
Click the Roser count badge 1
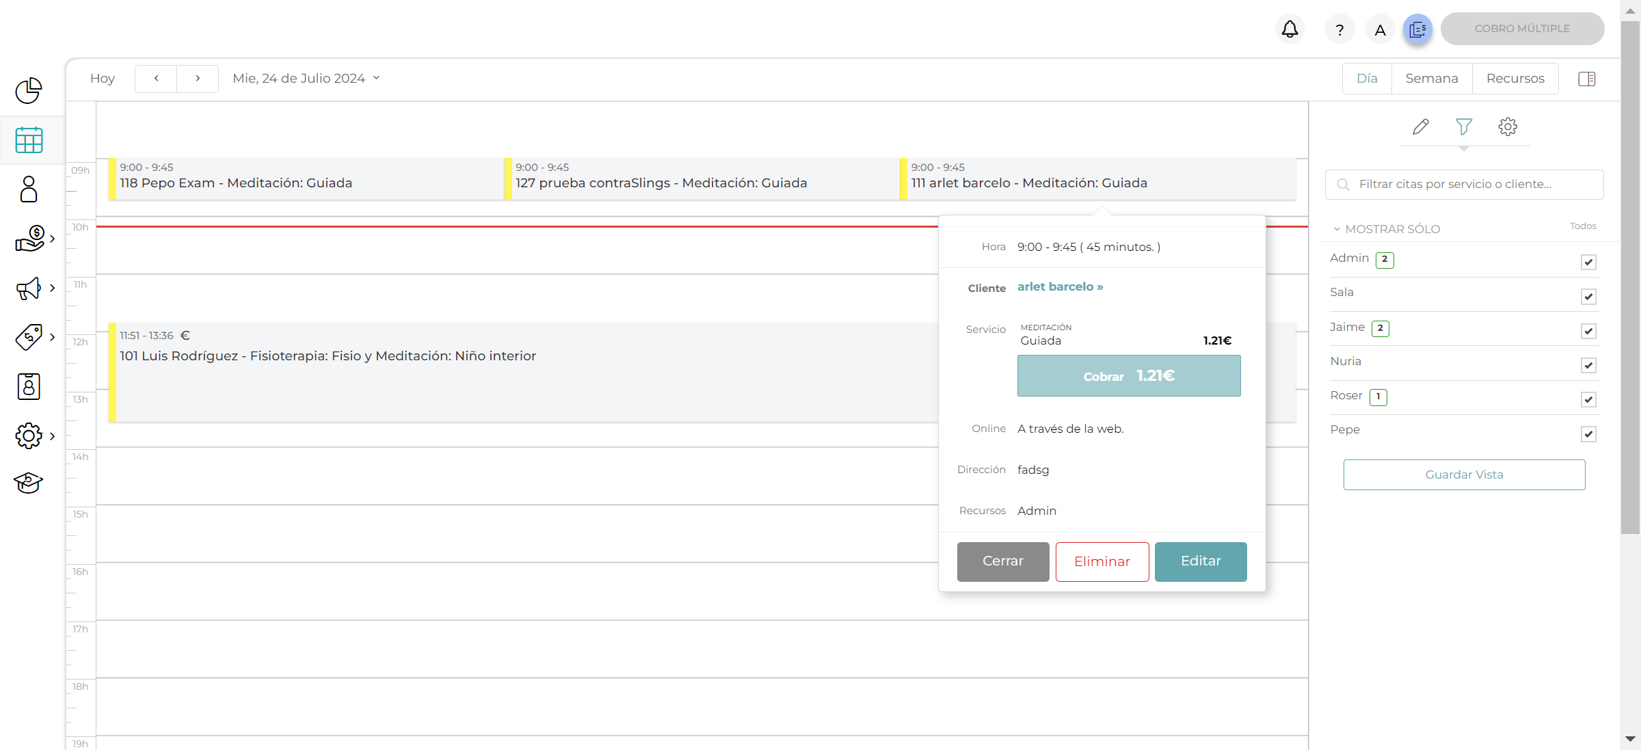click(x=1378, y=397)
